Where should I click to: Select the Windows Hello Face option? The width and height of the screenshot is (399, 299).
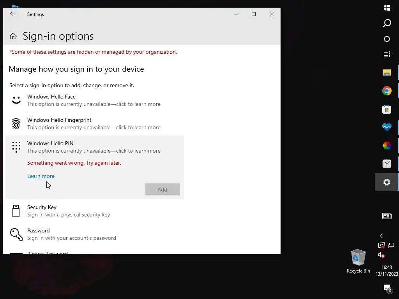(x=94, y=100)
